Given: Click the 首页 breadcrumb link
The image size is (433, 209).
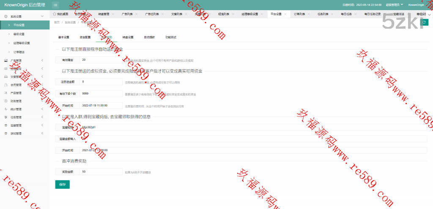Looking at the screenshot, I should pyautogui.click(x=57, y=22).
